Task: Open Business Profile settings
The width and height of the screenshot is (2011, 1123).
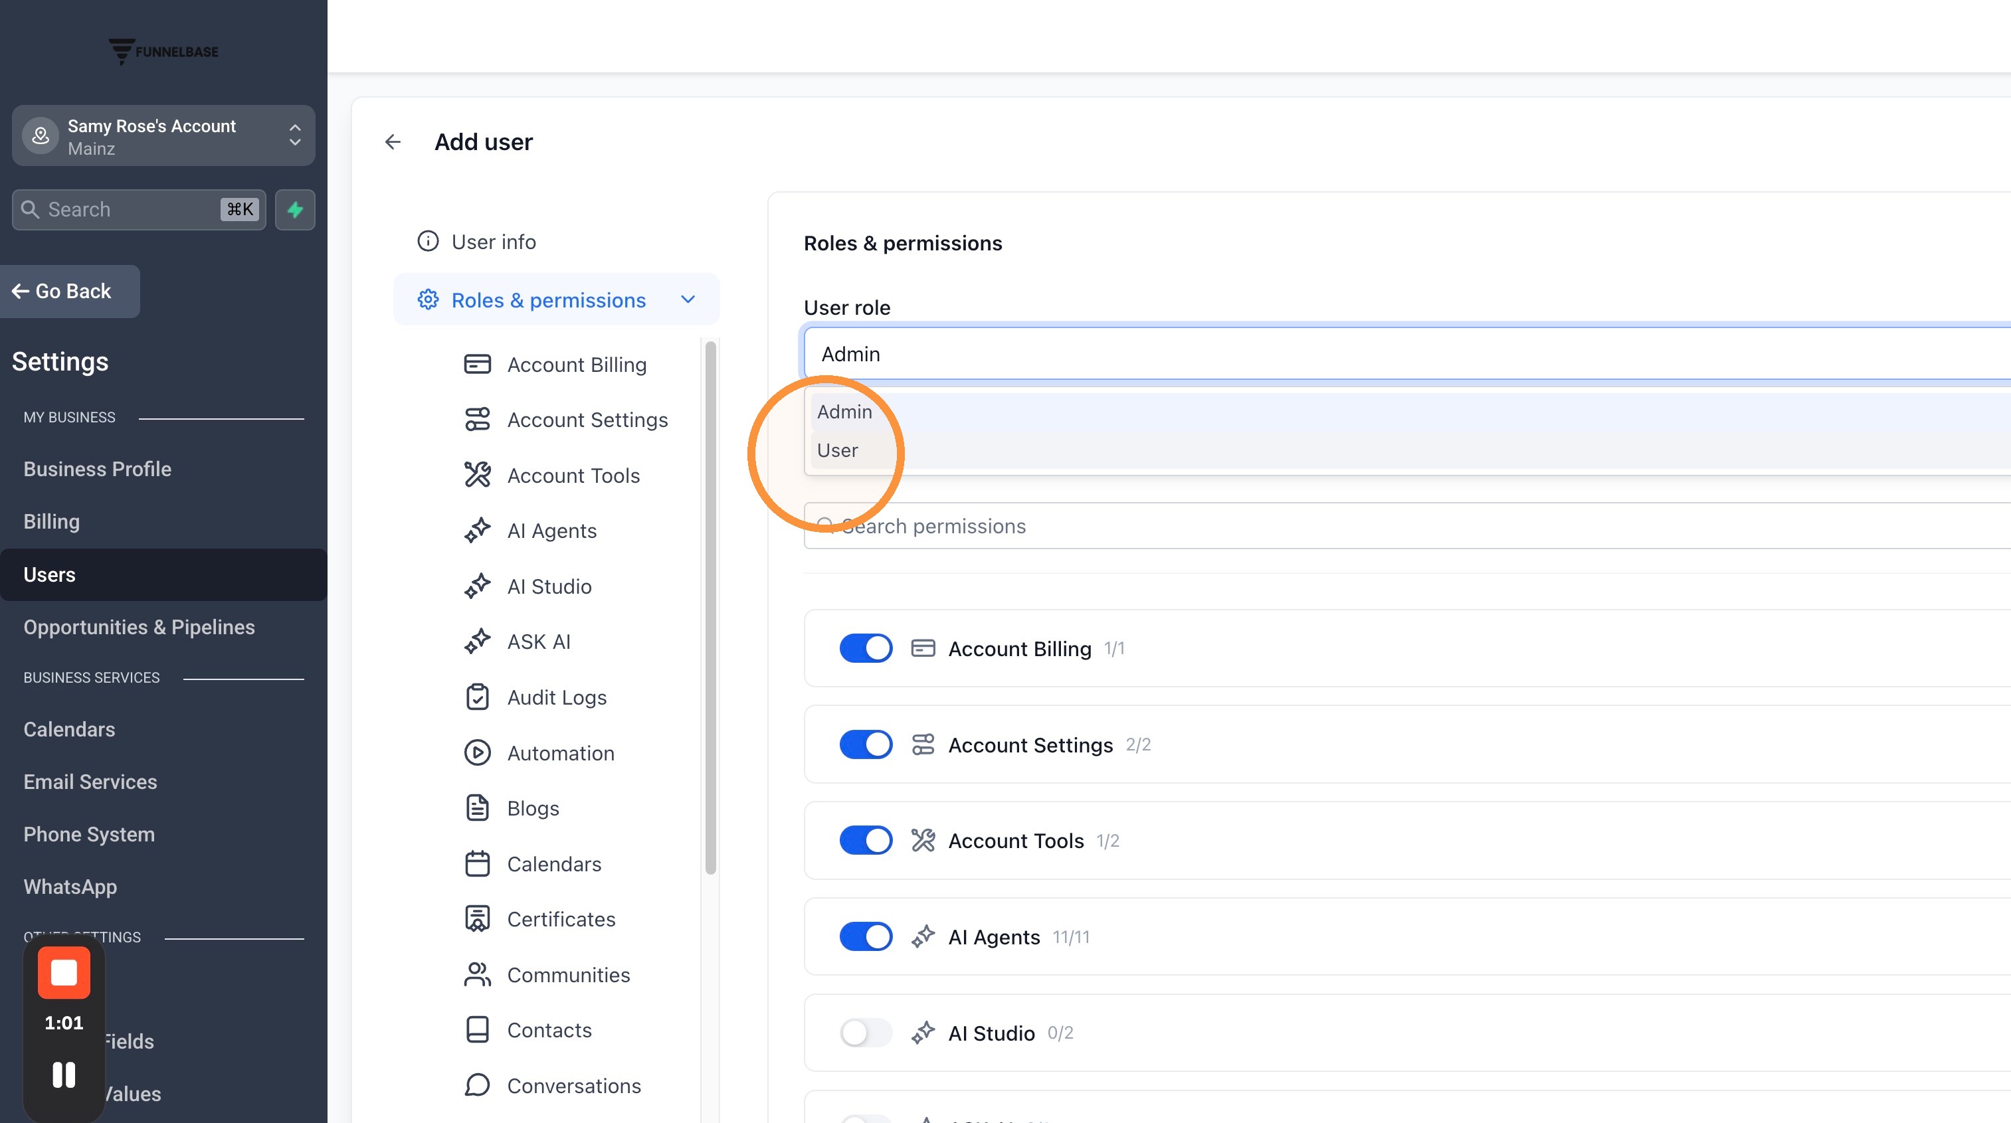Action: (98, 469)
